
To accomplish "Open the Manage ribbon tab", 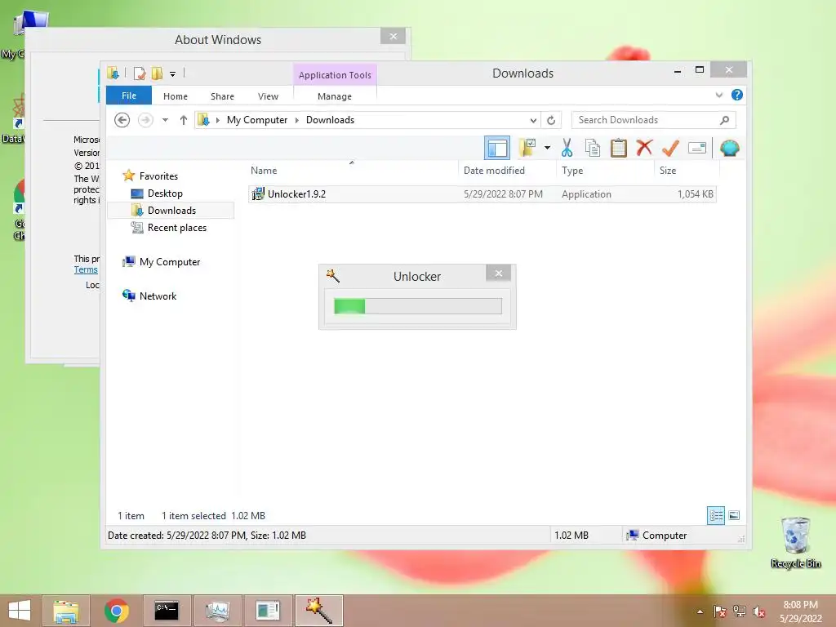I will (334, 96).
